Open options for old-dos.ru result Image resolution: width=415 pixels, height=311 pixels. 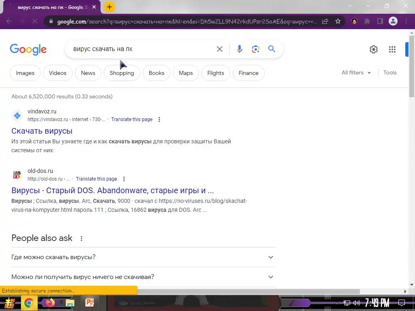click(124, 179)
